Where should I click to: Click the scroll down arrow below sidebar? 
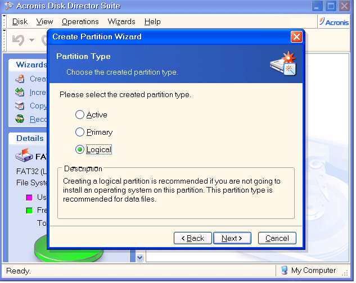pyautogui.click(x=140, y=257)
